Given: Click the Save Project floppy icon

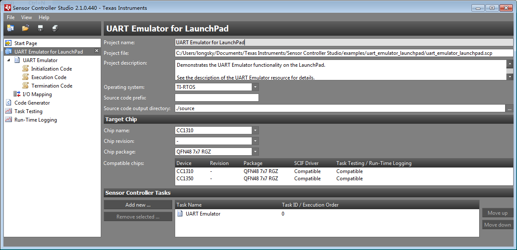Looking at the screenshot, I should (40, 28).
